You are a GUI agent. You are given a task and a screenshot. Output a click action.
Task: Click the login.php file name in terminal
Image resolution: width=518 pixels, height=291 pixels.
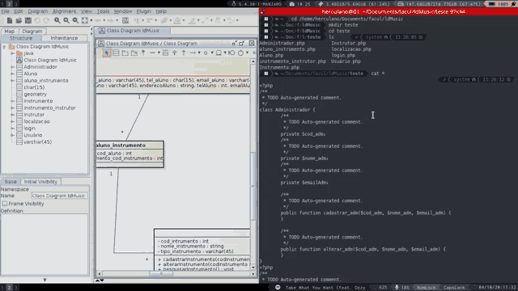click(343, 55)
